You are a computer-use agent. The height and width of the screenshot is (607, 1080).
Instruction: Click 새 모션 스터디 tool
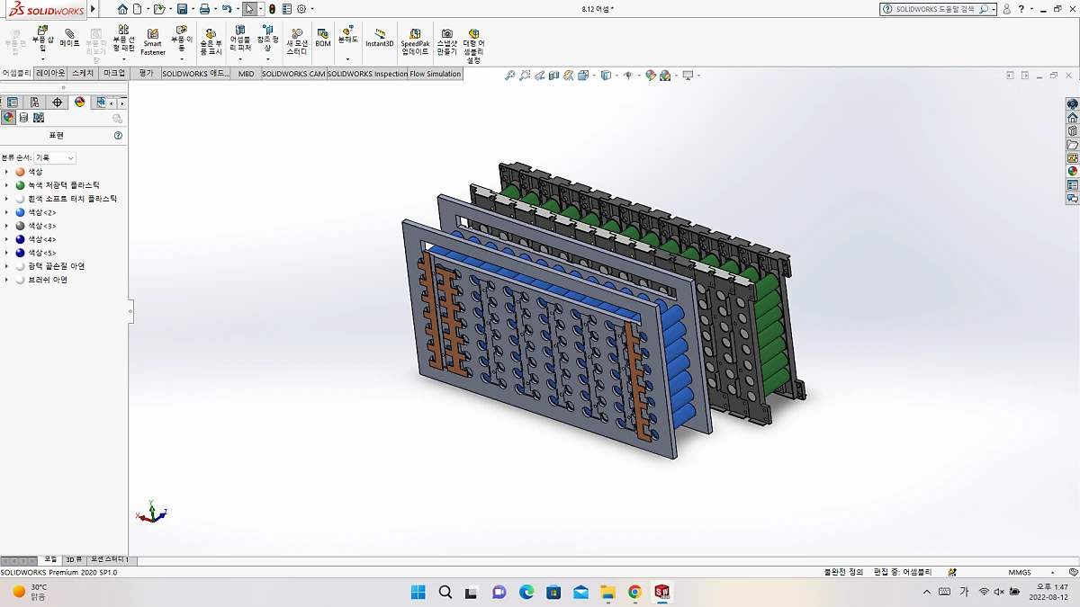click(x=297, y=41)
